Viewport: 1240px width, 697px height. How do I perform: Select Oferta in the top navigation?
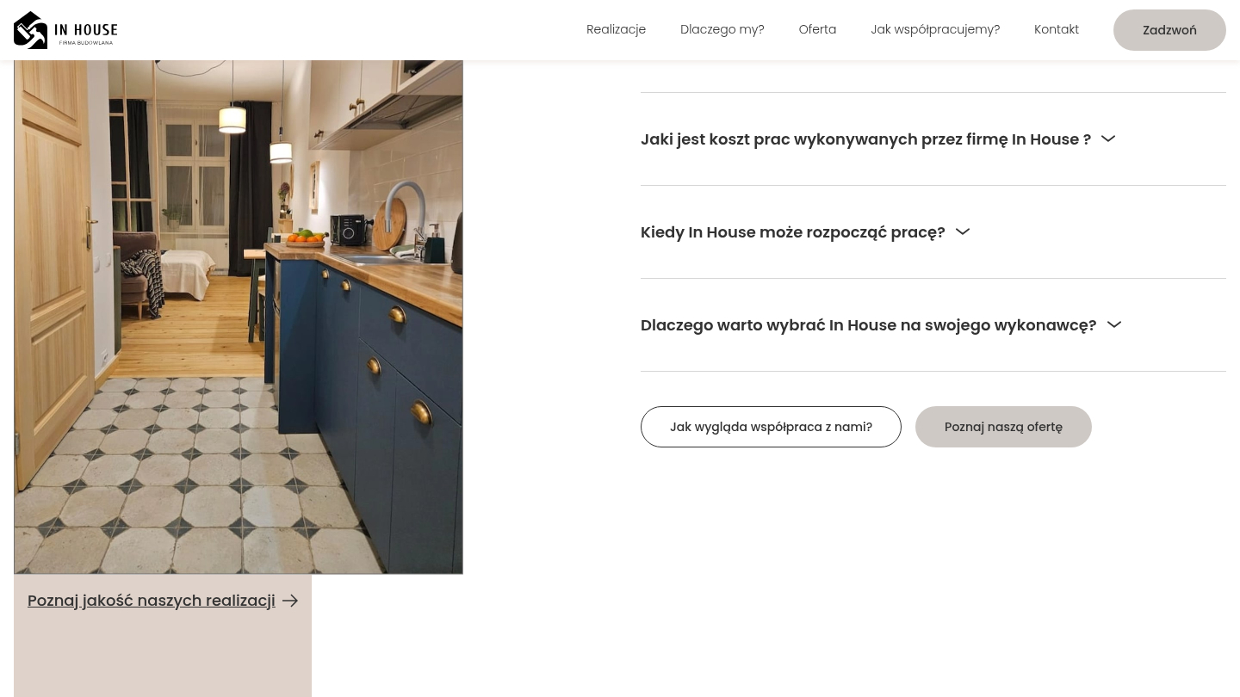(817, 29)
